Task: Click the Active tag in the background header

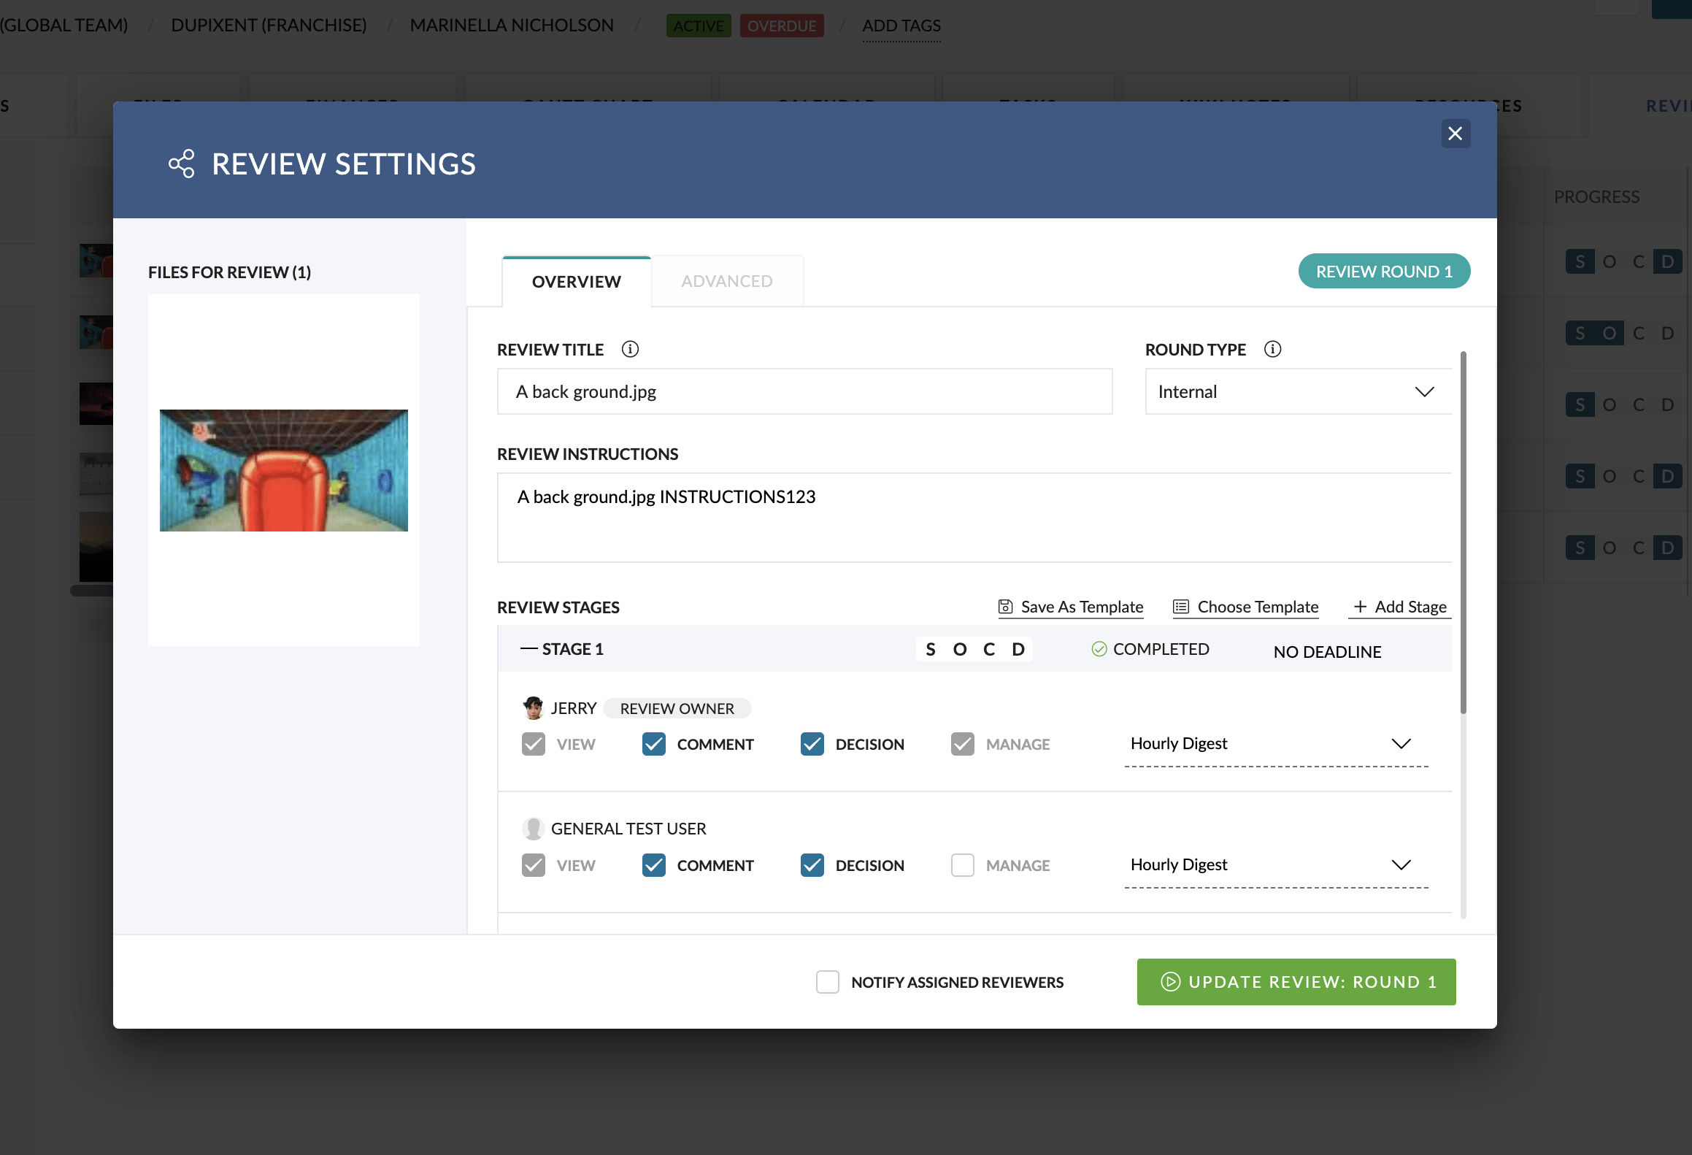Action: pyautogui.click(x=699, y=26)
